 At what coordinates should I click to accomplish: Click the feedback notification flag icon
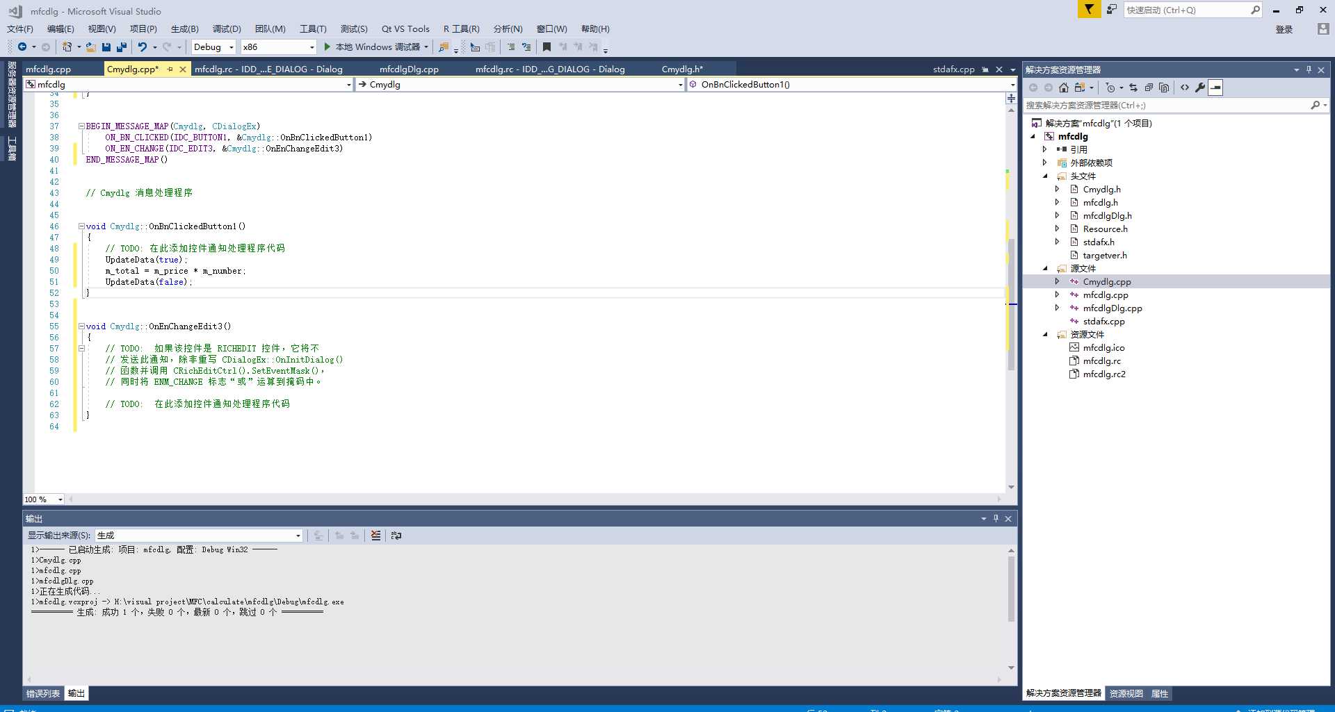point(1089,9)
